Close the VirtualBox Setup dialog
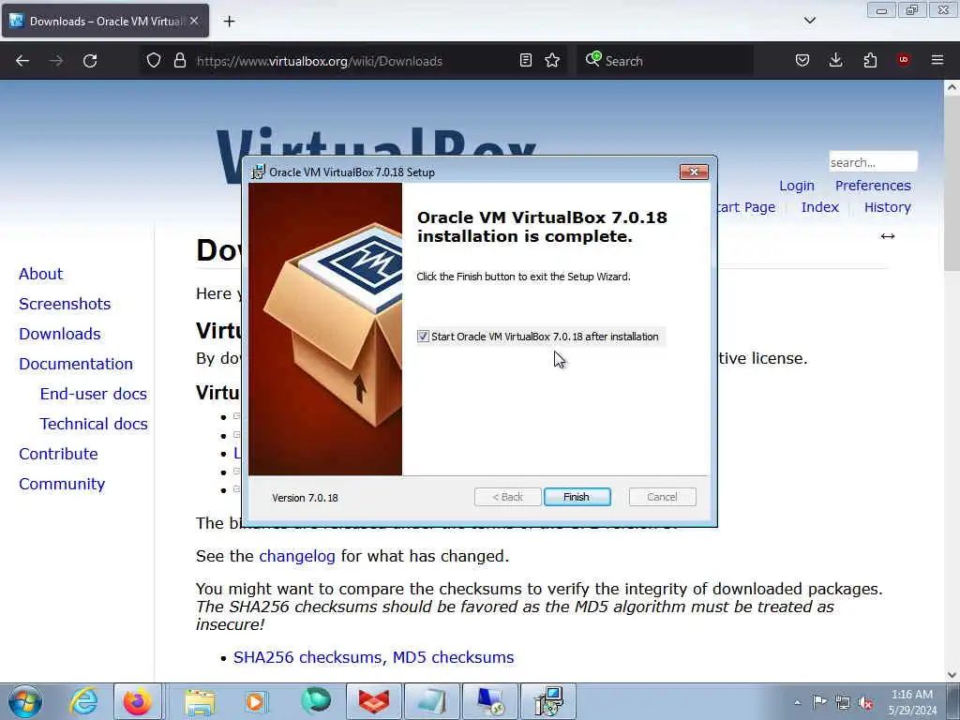 (694, 172)
